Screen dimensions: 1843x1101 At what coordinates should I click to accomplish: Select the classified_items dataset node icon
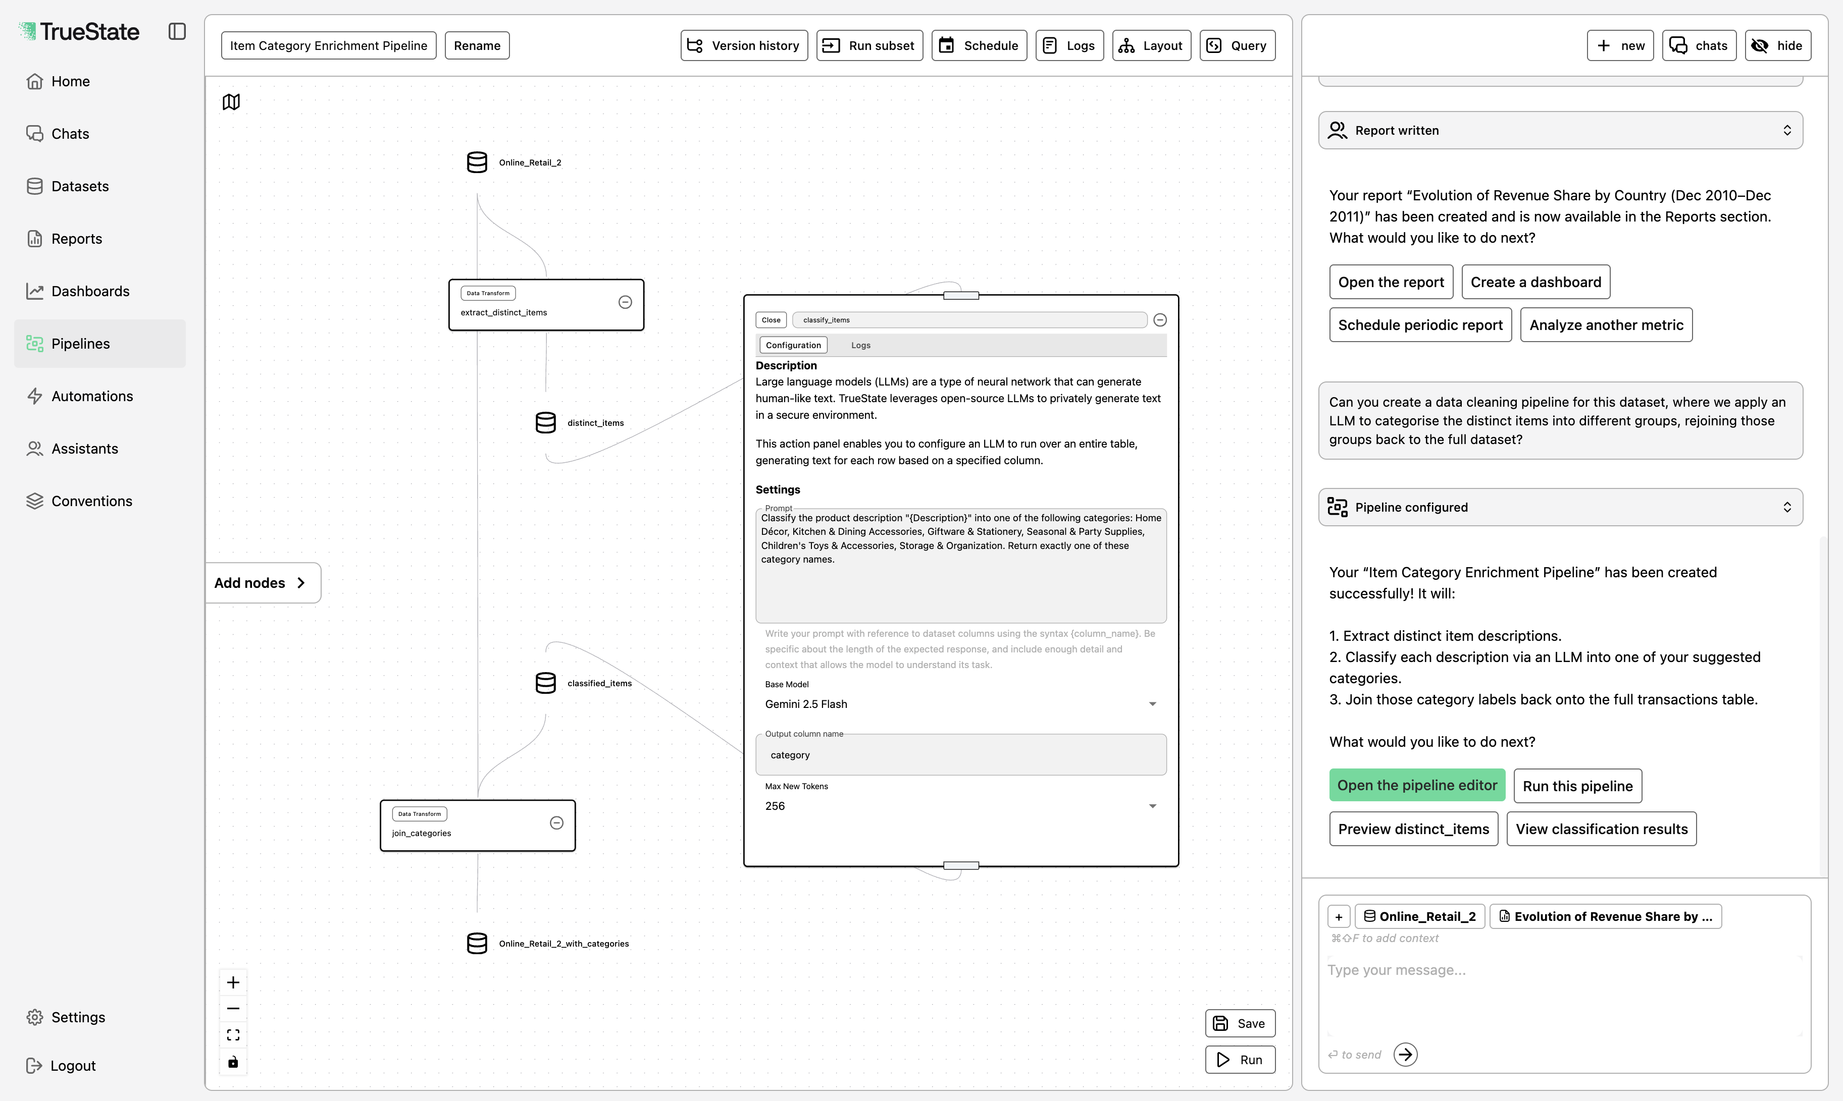(545, 683)
